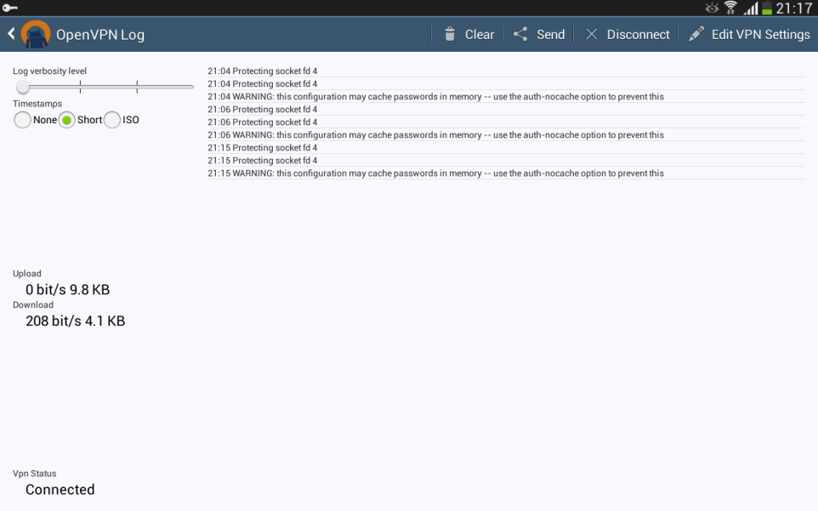Tap the Wi-Fi indicator in the status bar
The width and height of the screenshot is (818, 511).
click(x=731, y=8)
